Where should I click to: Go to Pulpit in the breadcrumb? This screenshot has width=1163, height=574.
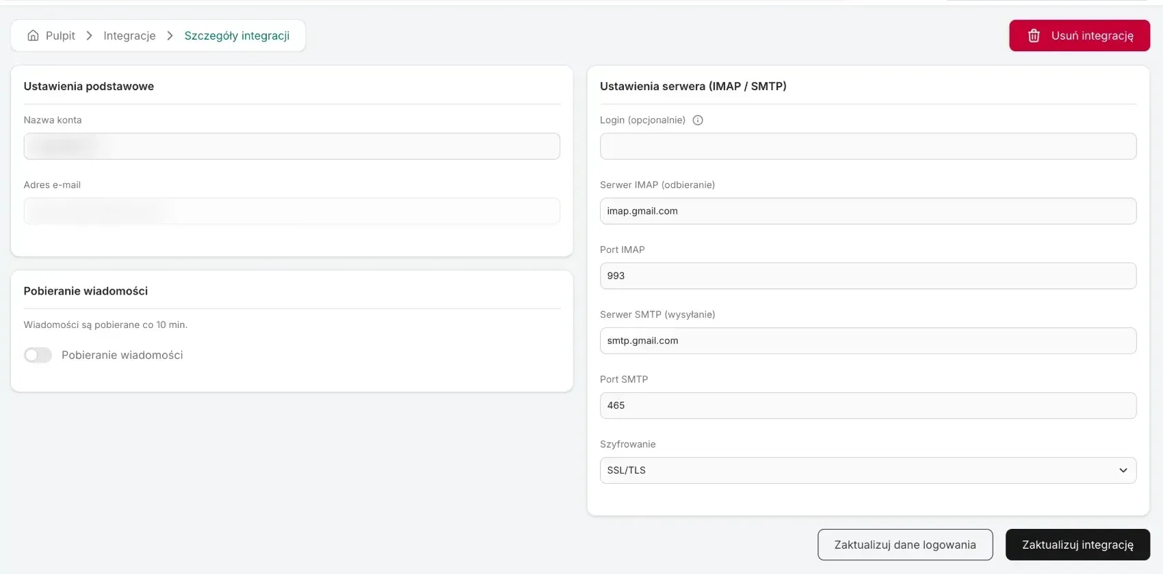coord(60,36)
